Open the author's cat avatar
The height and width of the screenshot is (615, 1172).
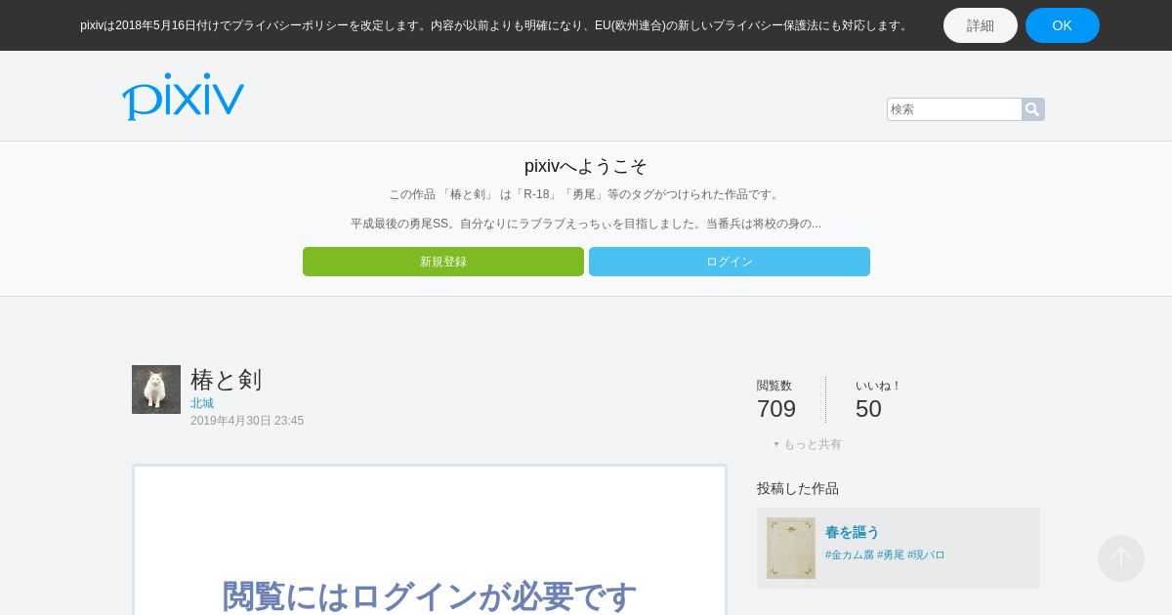(x=156, y=389)
